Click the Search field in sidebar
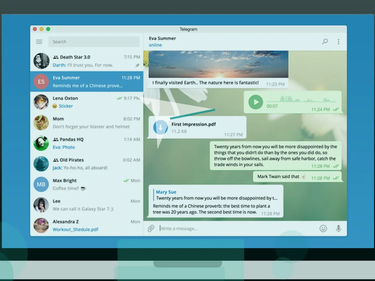This screenshot has height=281, width=375. [x=94, y=42]
